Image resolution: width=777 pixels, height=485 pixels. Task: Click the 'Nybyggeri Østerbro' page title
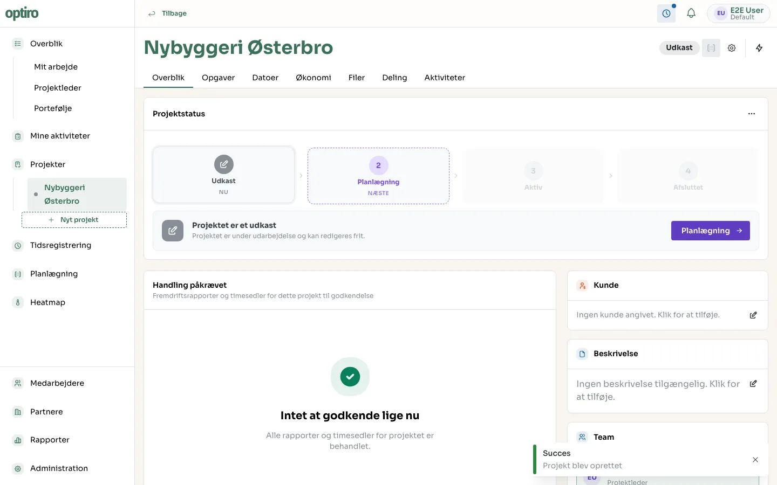238,47
